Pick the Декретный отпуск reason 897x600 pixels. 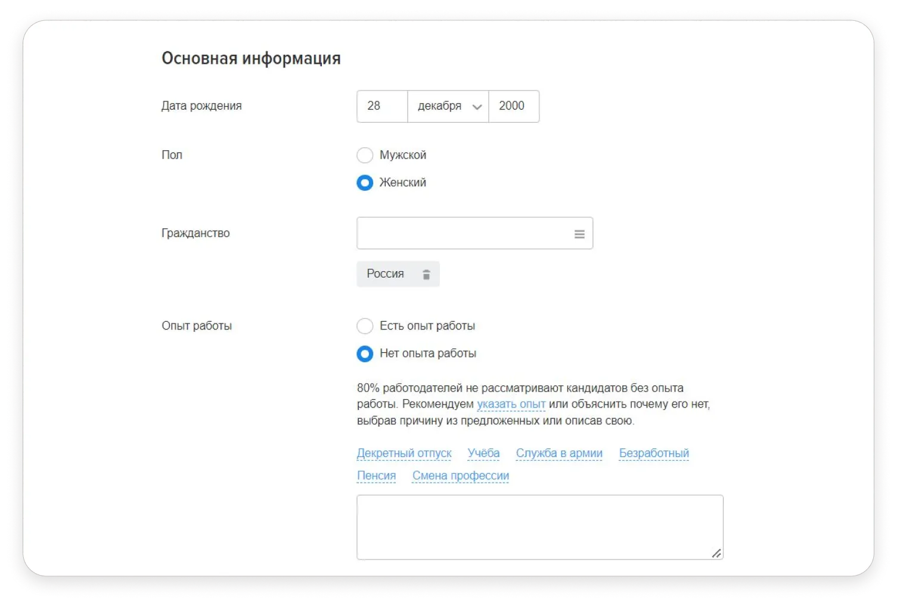tap(404, 453)
